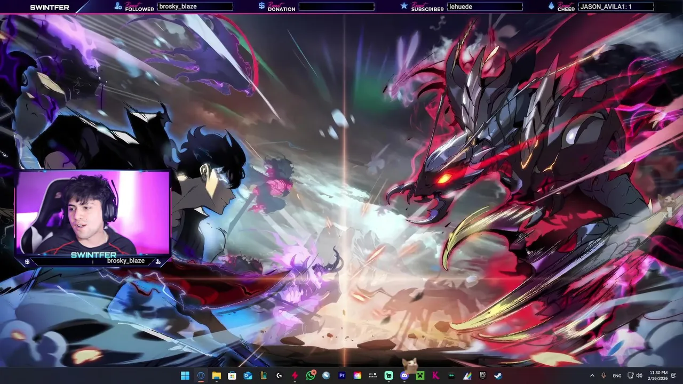Viewport: 683px width, 384px height.
Task: Open network status tray icon
Action: coord(631,375)
